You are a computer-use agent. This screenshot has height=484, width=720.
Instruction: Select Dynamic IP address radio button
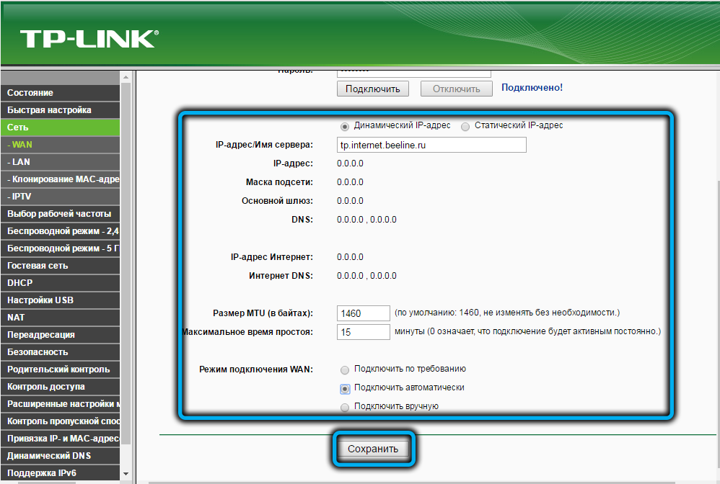345,126
